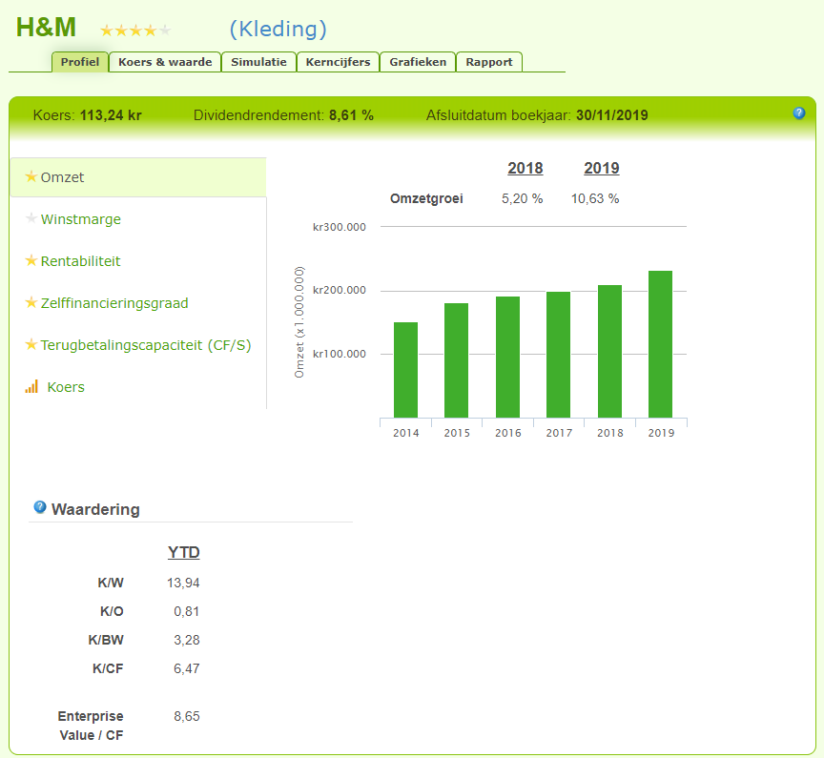Image resolution: width=824 pixels, height=758 pixels.
Task: Select the Omzet indicator
Action: (x=138, y=177)
